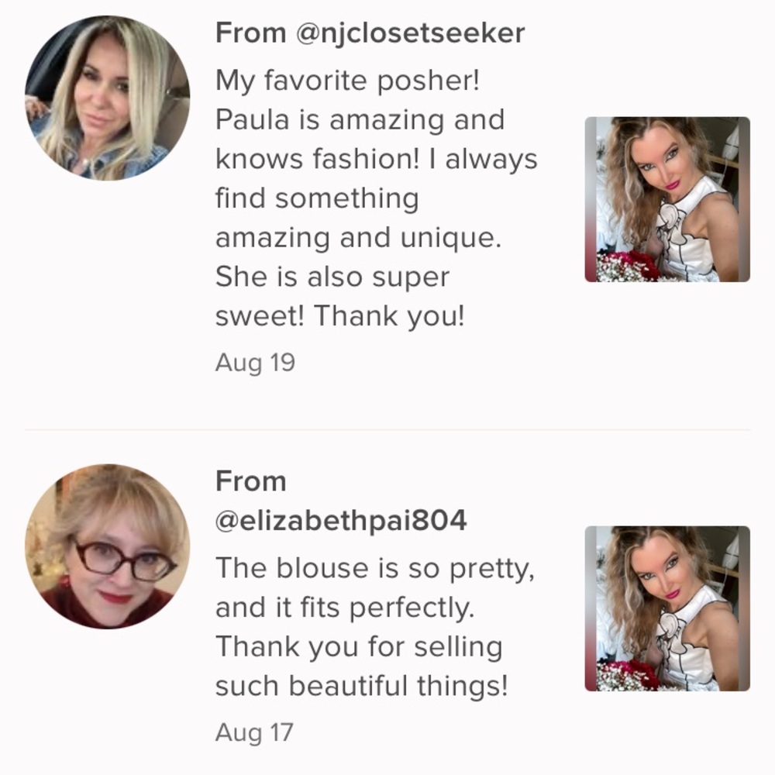Tap the seller thumbnail beside elizabethpai804's review

pos(667,608)
